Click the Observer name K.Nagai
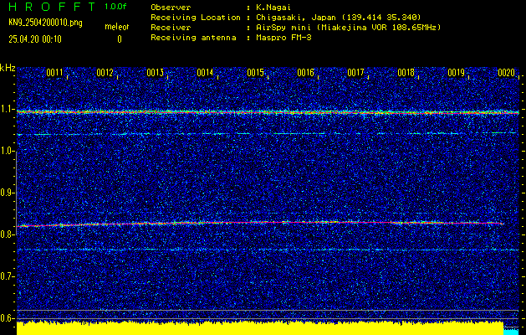The height and width of the screenshot is (335, 526). 273,8
